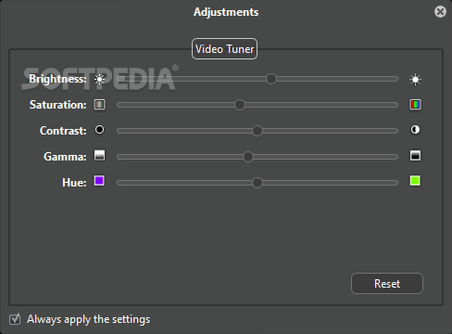This screenshot has width=452, height=334.
Task: Toggle Always apply the settings checkbox
Action: point(15,319)
